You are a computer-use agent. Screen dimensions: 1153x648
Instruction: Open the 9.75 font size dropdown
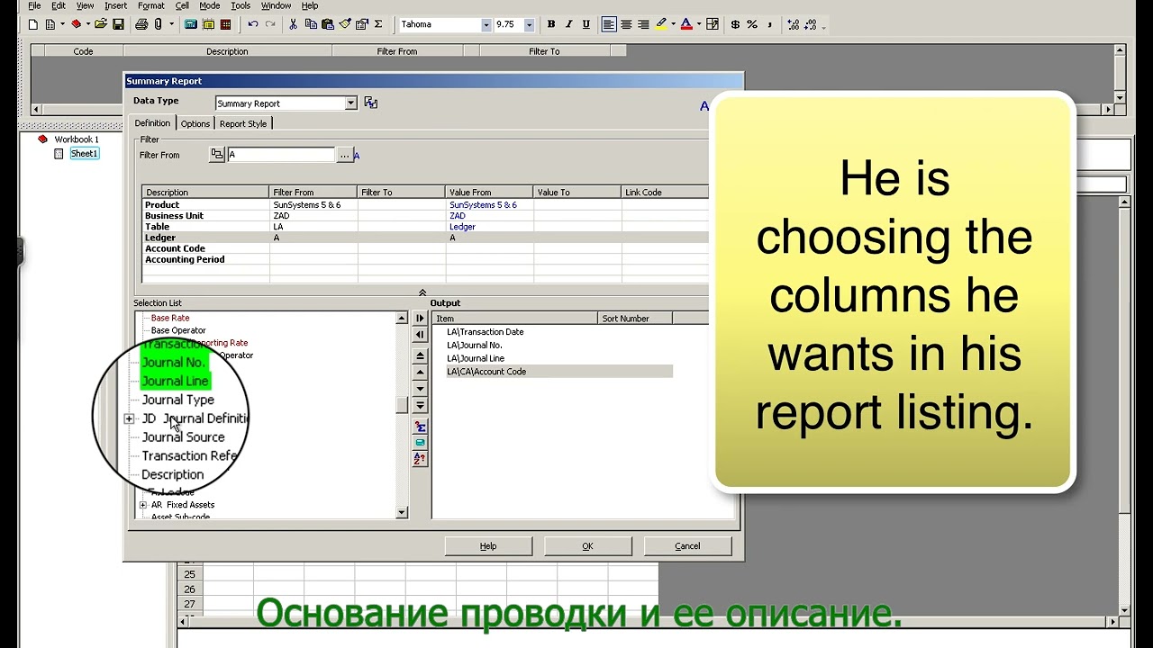pyautogui.click(x=529, y=25)
